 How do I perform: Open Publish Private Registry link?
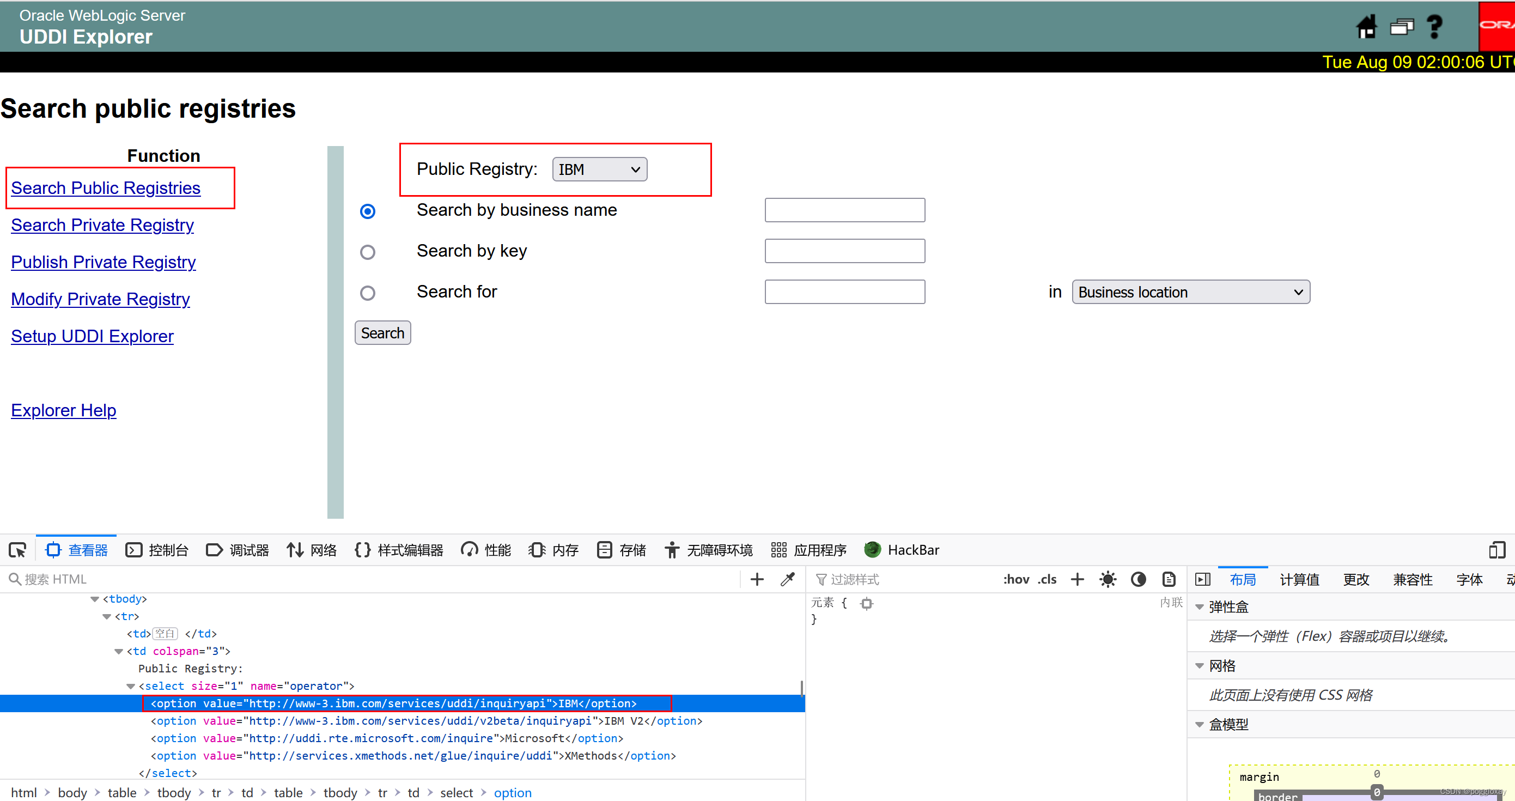point(104,262)
